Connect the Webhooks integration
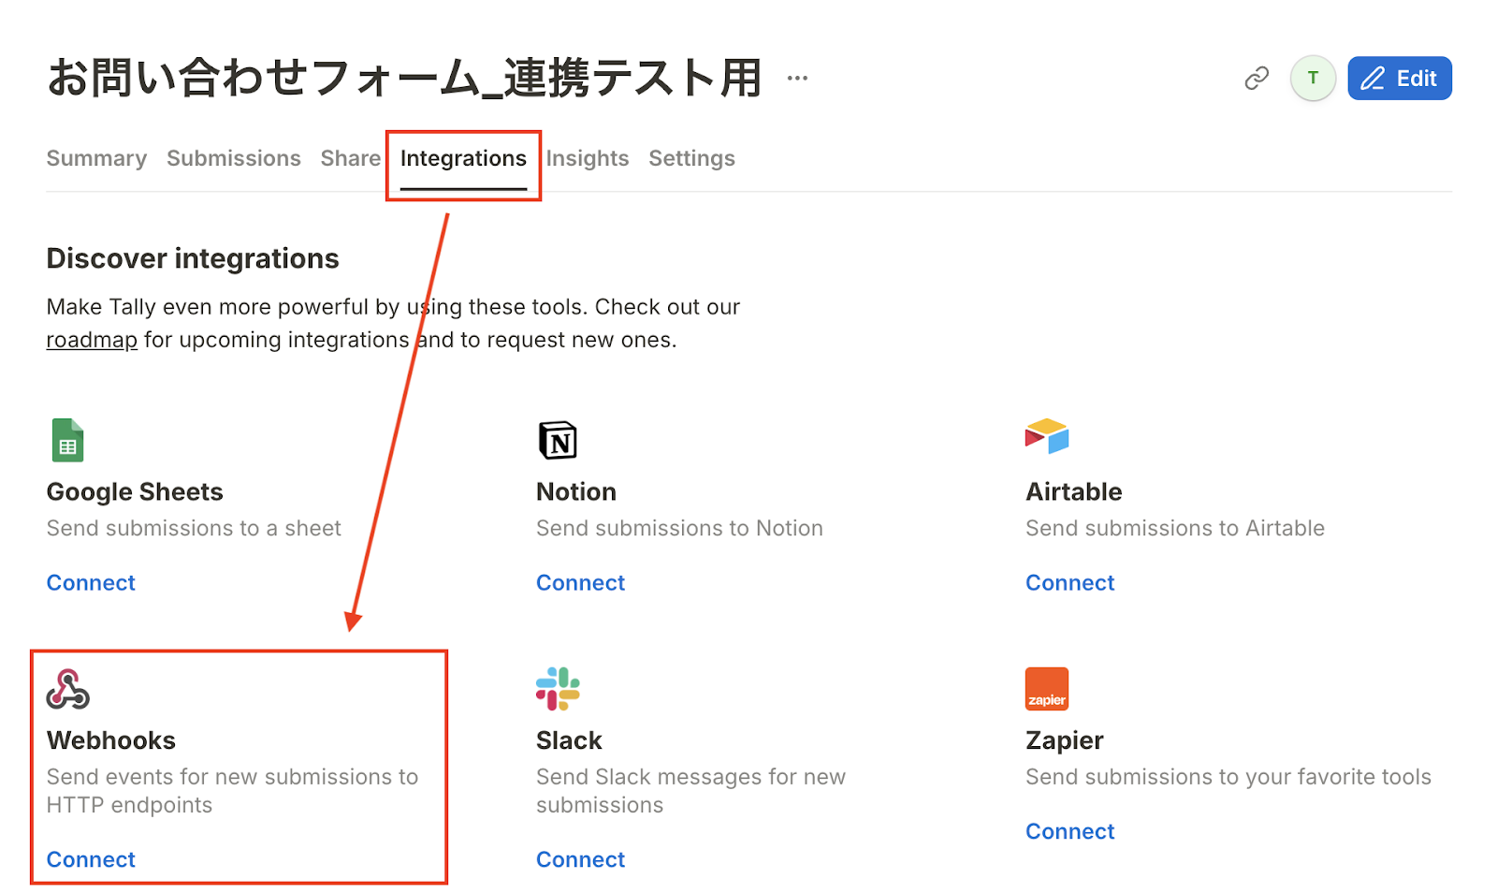 [x=91, y=859]
